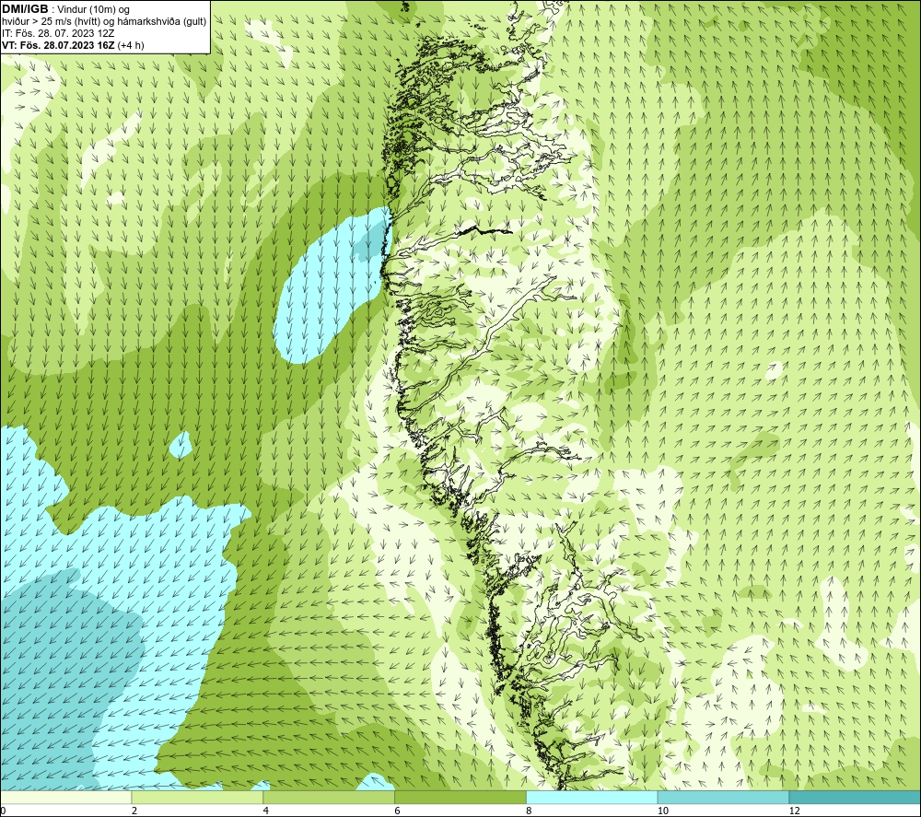
Task: Click the 10–12 m/s teal swatch
Action: pyautogui.click(x=724, y=797)
